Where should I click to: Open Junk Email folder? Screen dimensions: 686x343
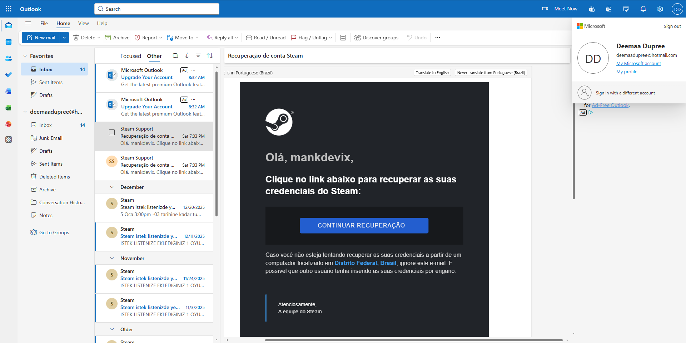pyautogui.click(x=51, y=138)
